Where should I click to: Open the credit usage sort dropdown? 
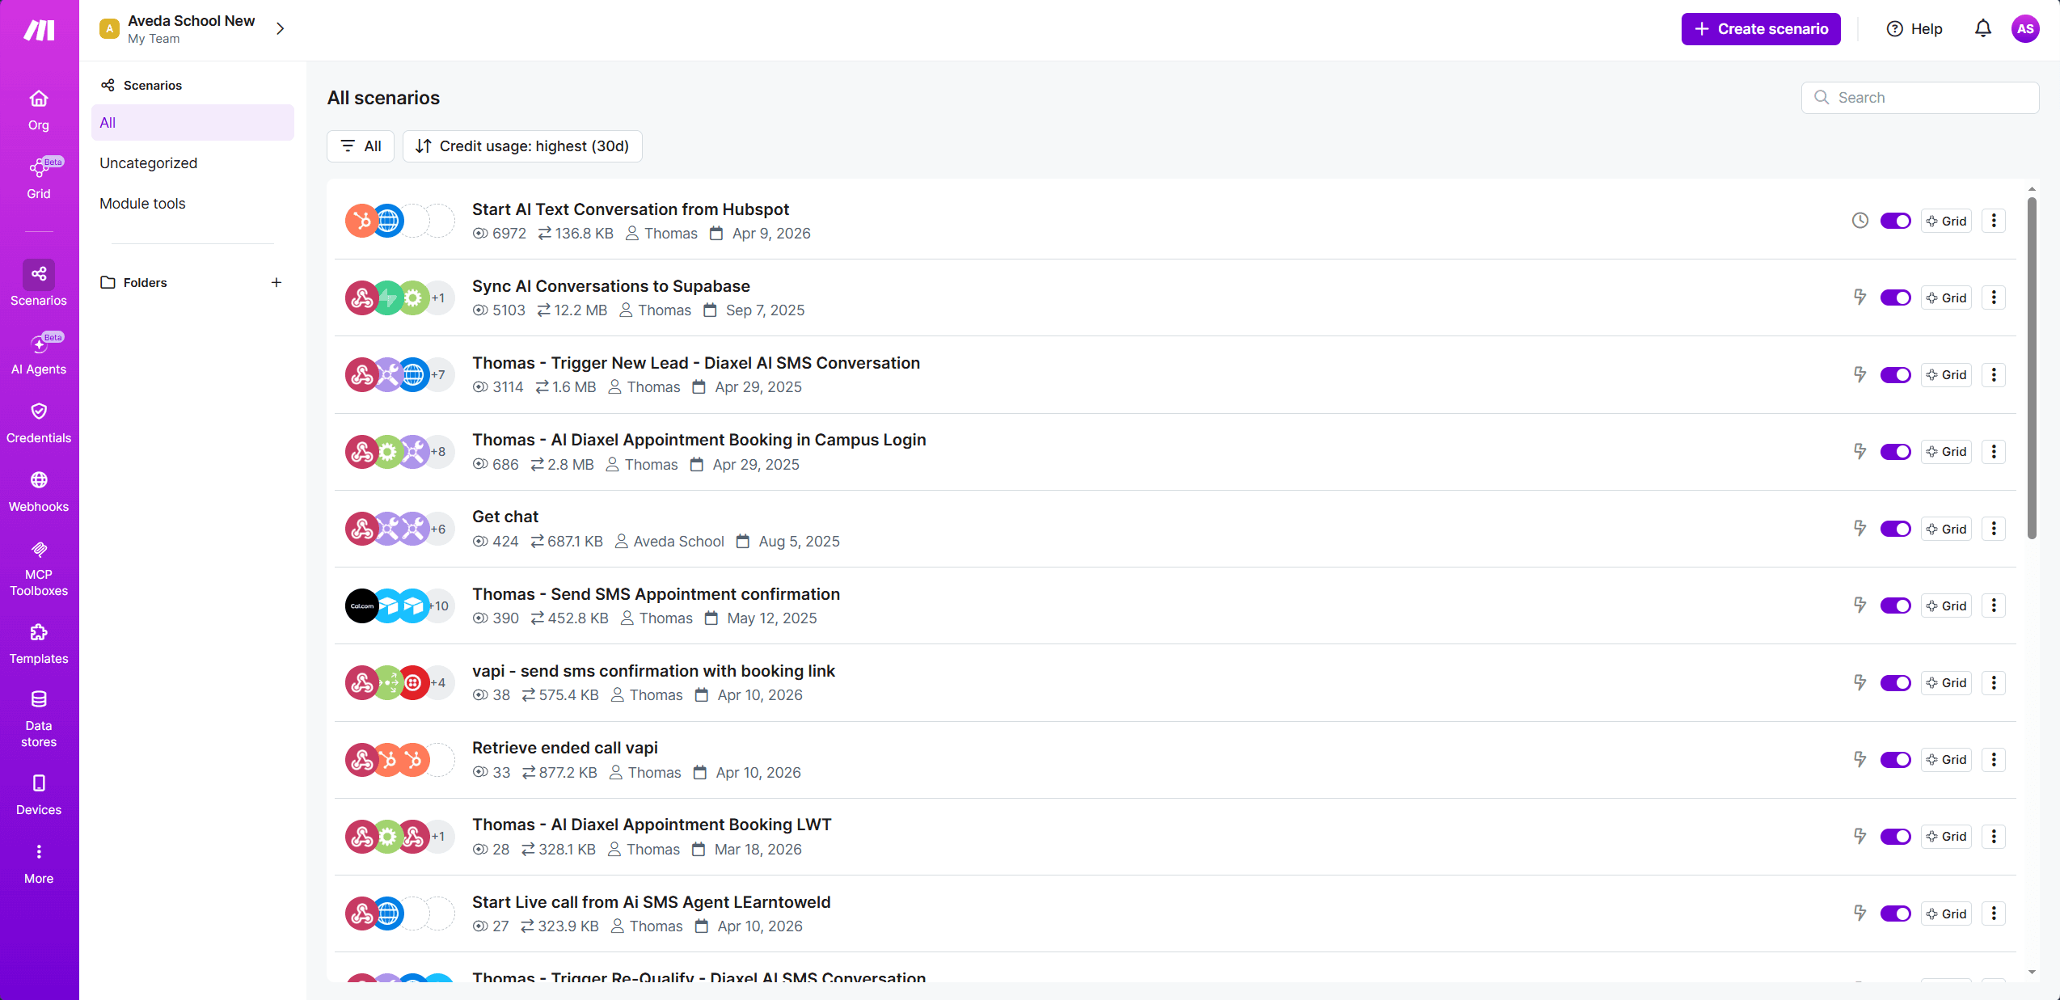click(x=522, y=146)
